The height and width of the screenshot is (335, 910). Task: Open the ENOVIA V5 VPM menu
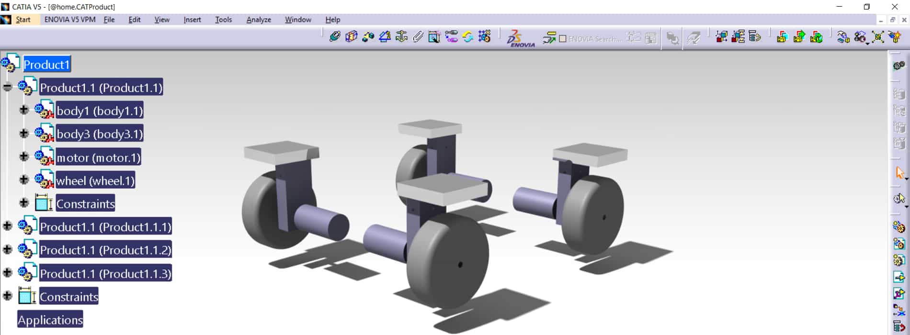pos(70,20)
